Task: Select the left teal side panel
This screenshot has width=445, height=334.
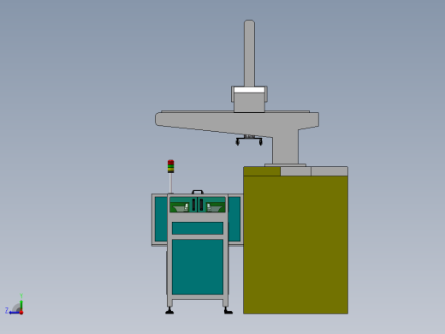Action: [161, 219]
